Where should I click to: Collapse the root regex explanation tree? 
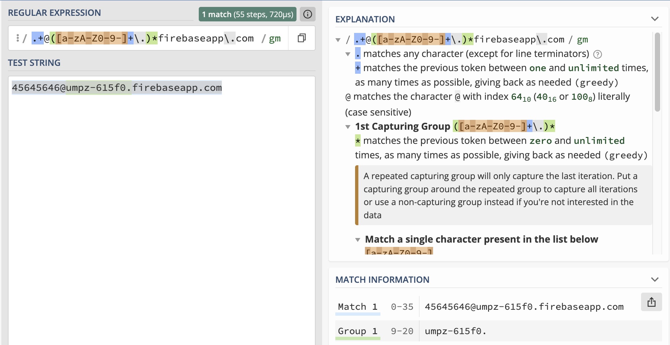click(x=338, y=40)
